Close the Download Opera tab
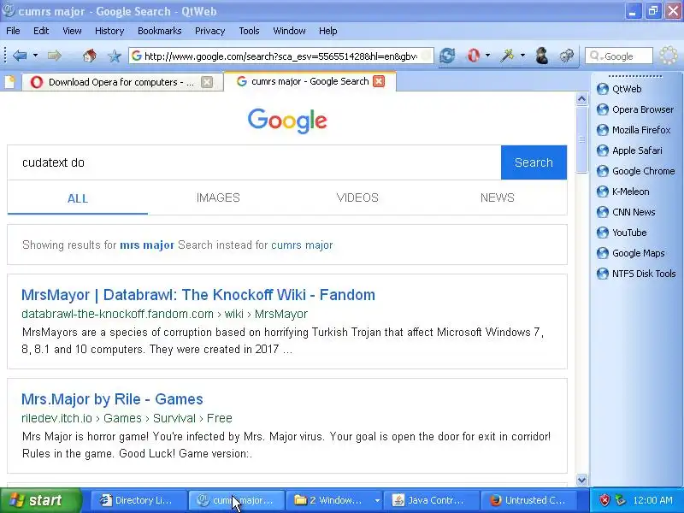Image resolution: width=684 pixels, height=513 pixels. click(x=207, y=82)
